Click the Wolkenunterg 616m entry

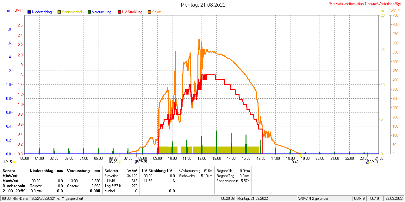pos(196,170)
